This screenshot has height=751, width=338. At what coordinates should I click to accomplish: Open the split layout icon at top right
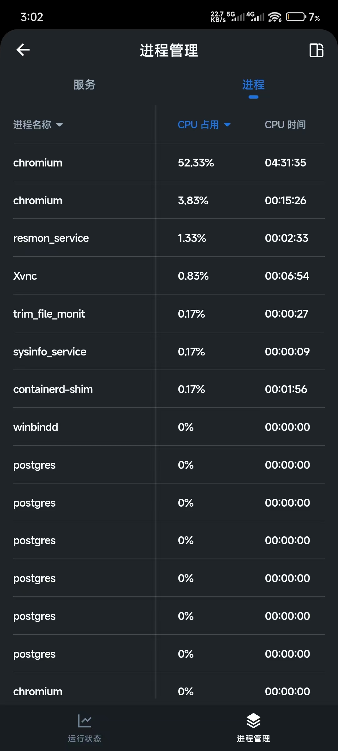click(316, 50)
